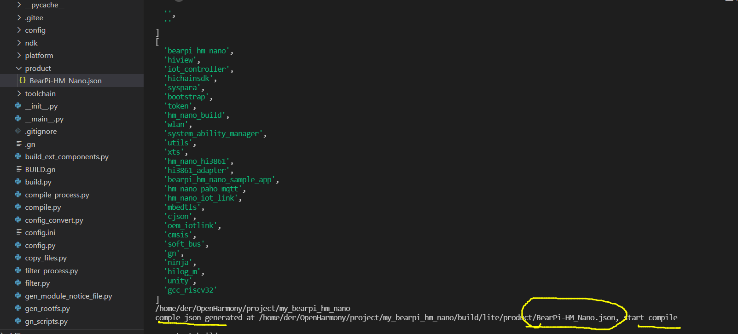
Task: Click 'hichainsdk' in terminal output
Action: point(189,78)
